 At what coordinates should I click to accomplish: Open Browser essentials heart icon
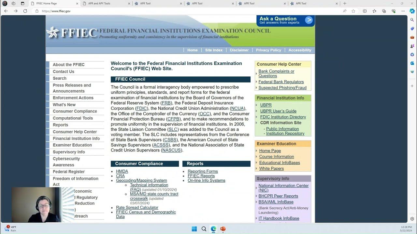(394, 11)
